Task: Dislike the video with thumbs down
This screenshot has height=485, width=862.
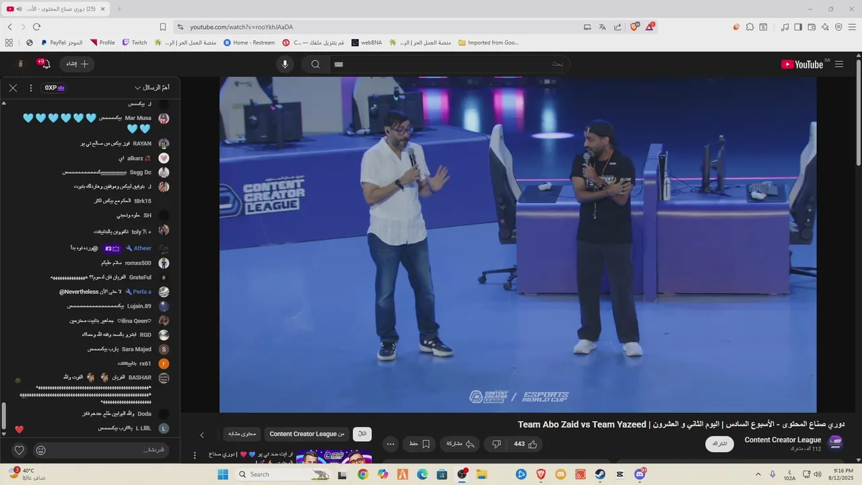Action: click(x=496, y=444)
